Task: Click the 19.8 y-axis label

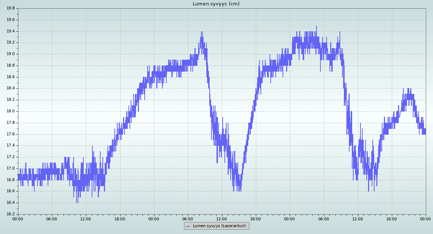Action: click(10, 8)
